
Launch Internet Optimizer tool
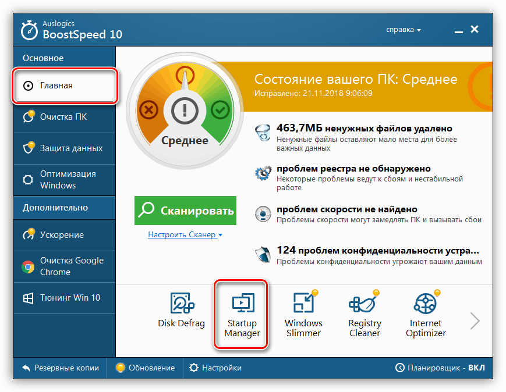click(426, 315)
